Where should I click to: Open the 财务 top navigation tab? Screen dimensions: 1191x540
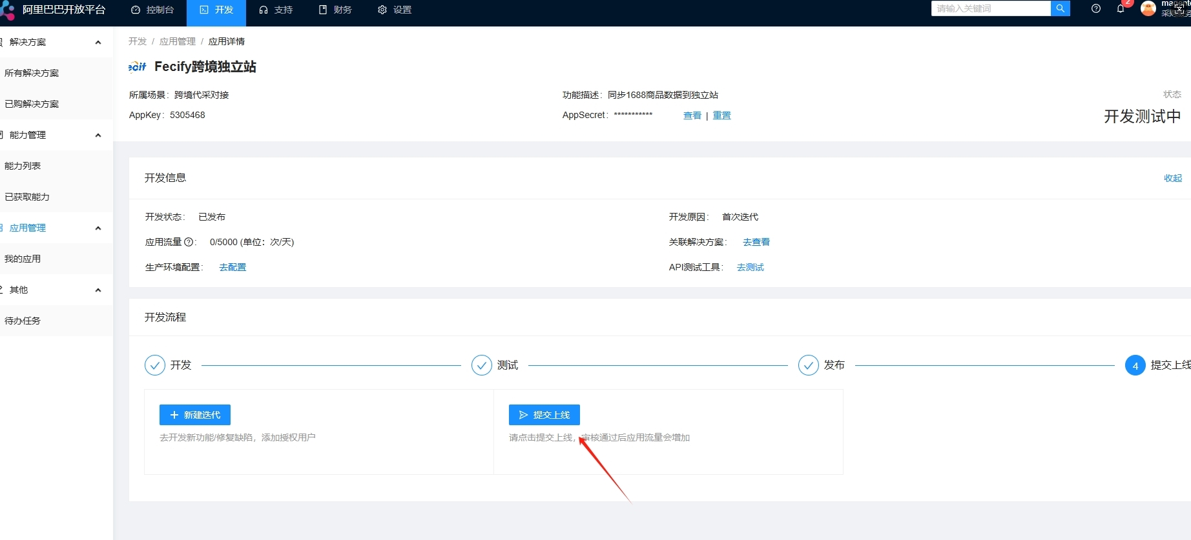coord(335,10)
